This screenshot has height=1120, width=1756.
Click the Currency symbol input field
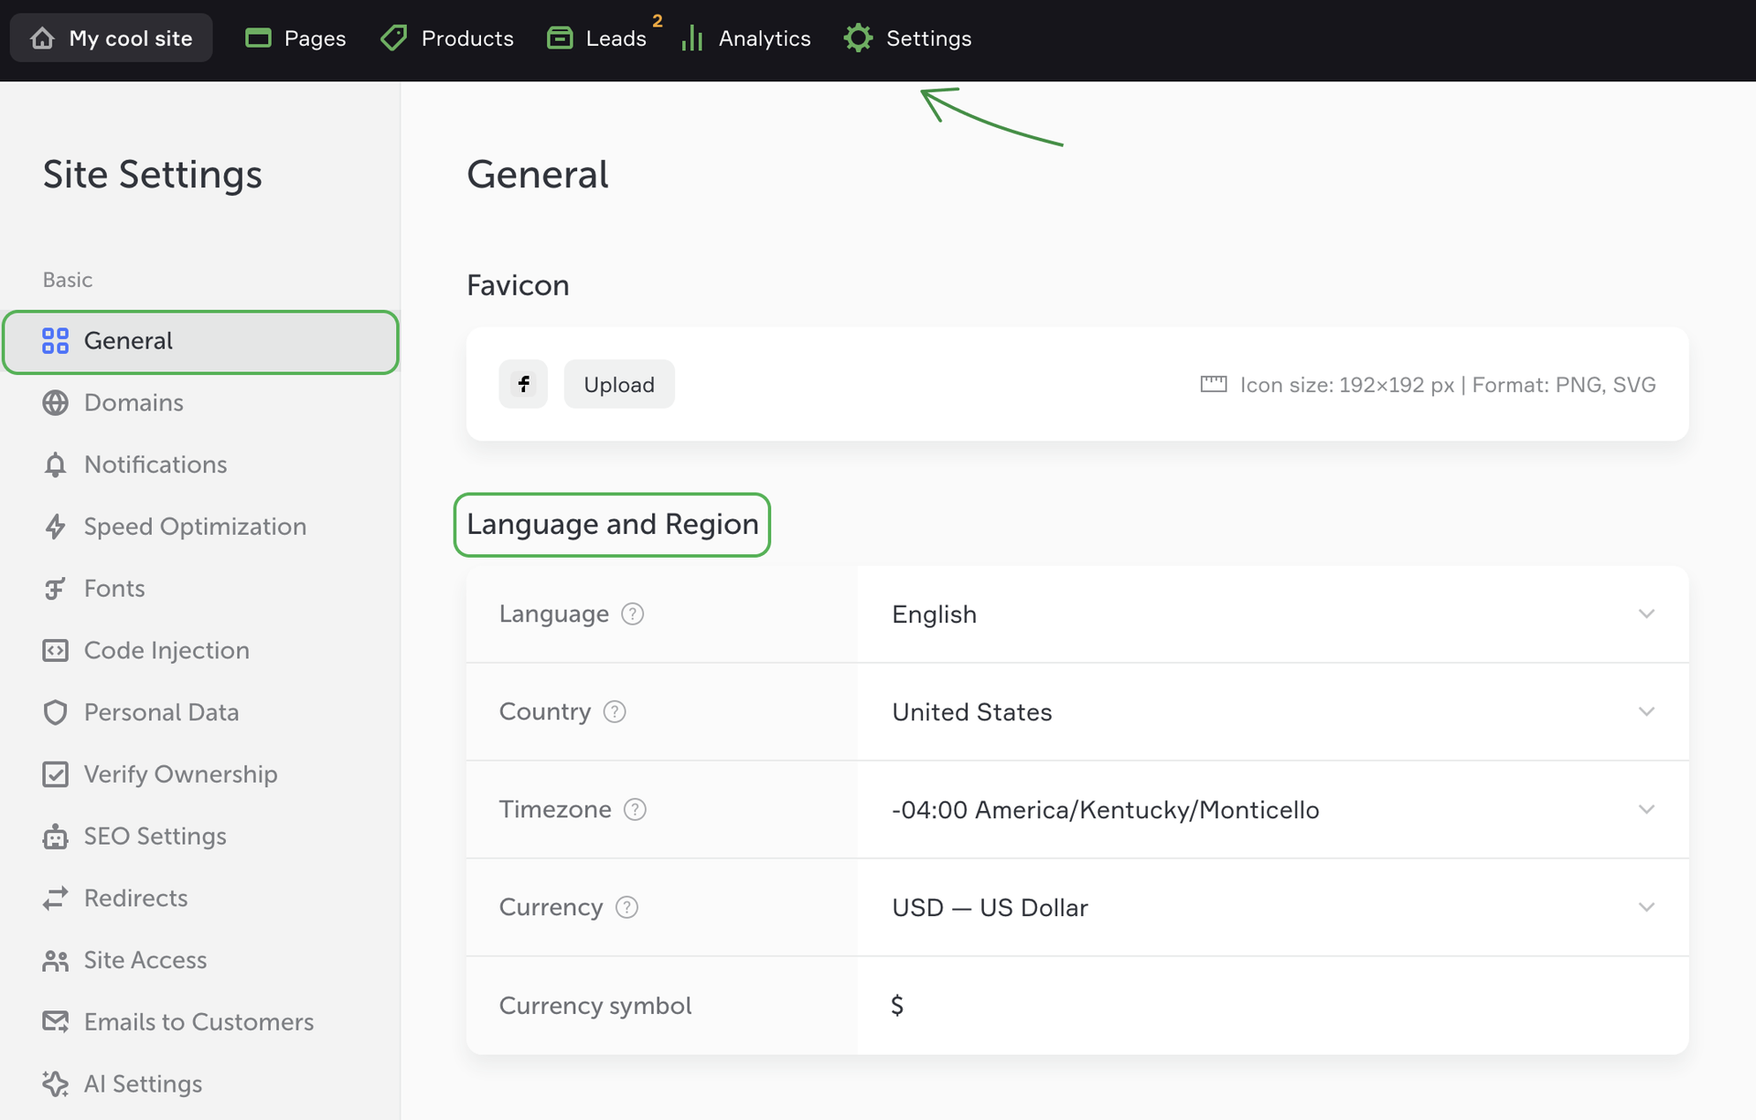click(1271, 1006)
